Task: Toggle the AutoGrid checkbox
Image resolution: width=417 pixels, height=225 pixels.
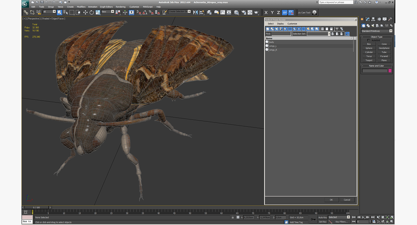Action: tap(369, 40)
